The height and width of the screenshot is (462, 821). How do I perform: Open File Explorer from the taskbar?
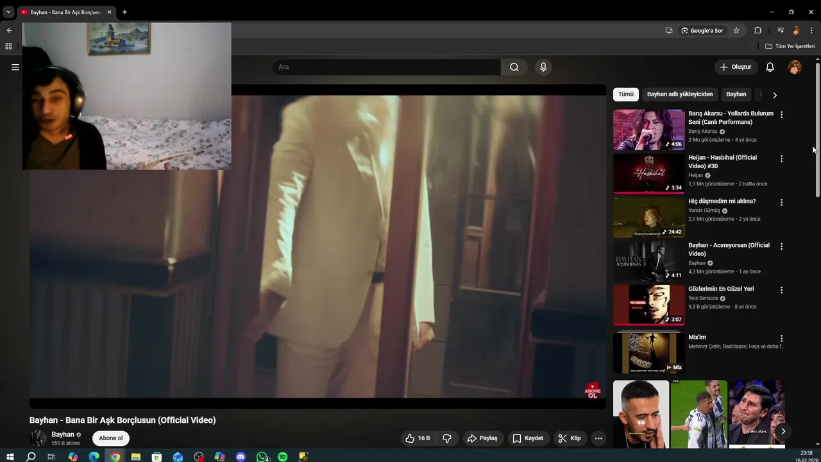coord(136,457)
